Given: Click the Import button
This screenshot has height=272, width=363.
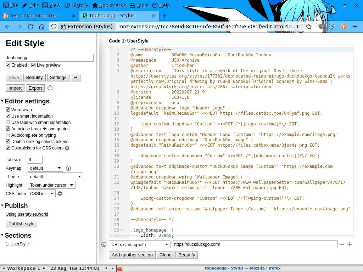Looking at the screenshot, I should (15, 88).
